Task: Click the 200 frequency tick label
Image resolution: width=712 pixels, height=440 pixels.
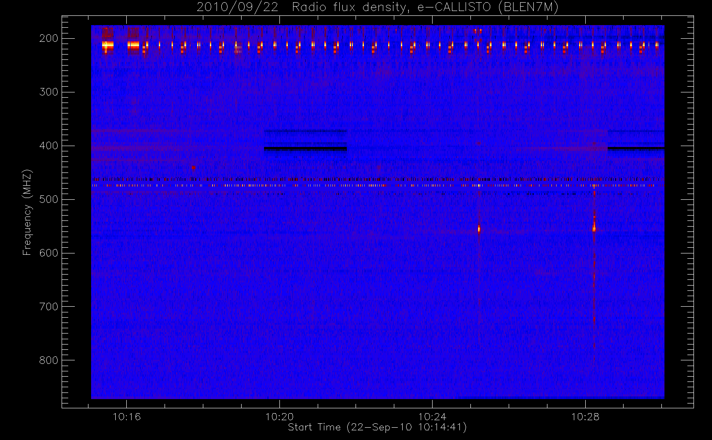Action: pos(48,38)
